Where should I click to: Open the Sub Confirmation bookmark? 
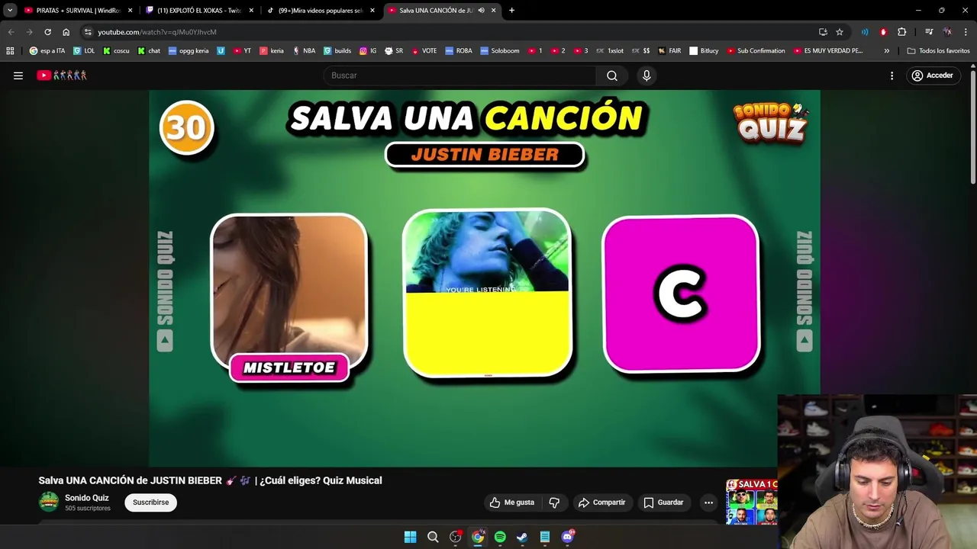756,51
